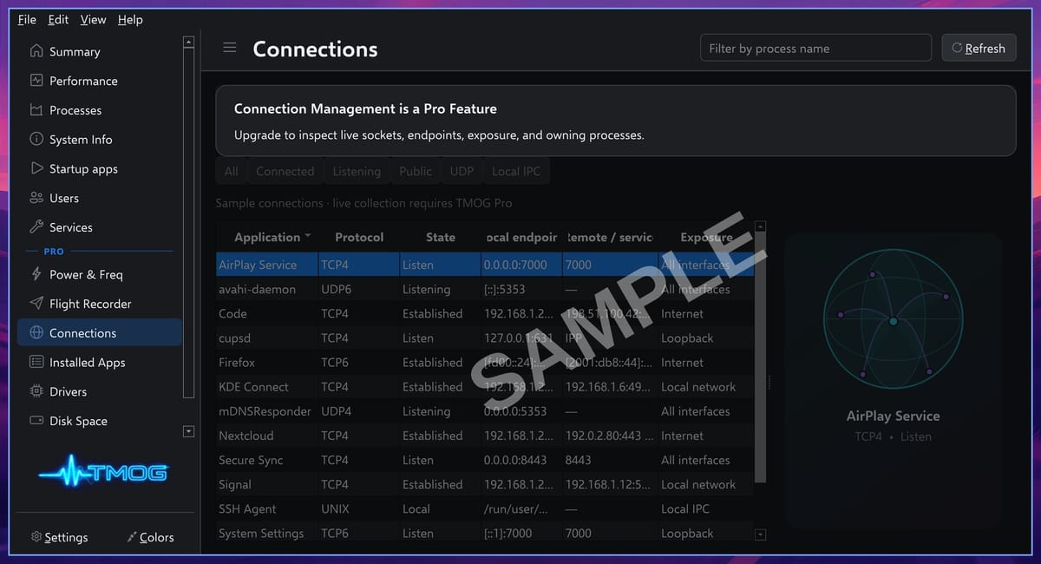The width and height of the screenshot is (1041, 564).
Task: Click the Pro Feature upgrade banner
Action: coord(616,121)
